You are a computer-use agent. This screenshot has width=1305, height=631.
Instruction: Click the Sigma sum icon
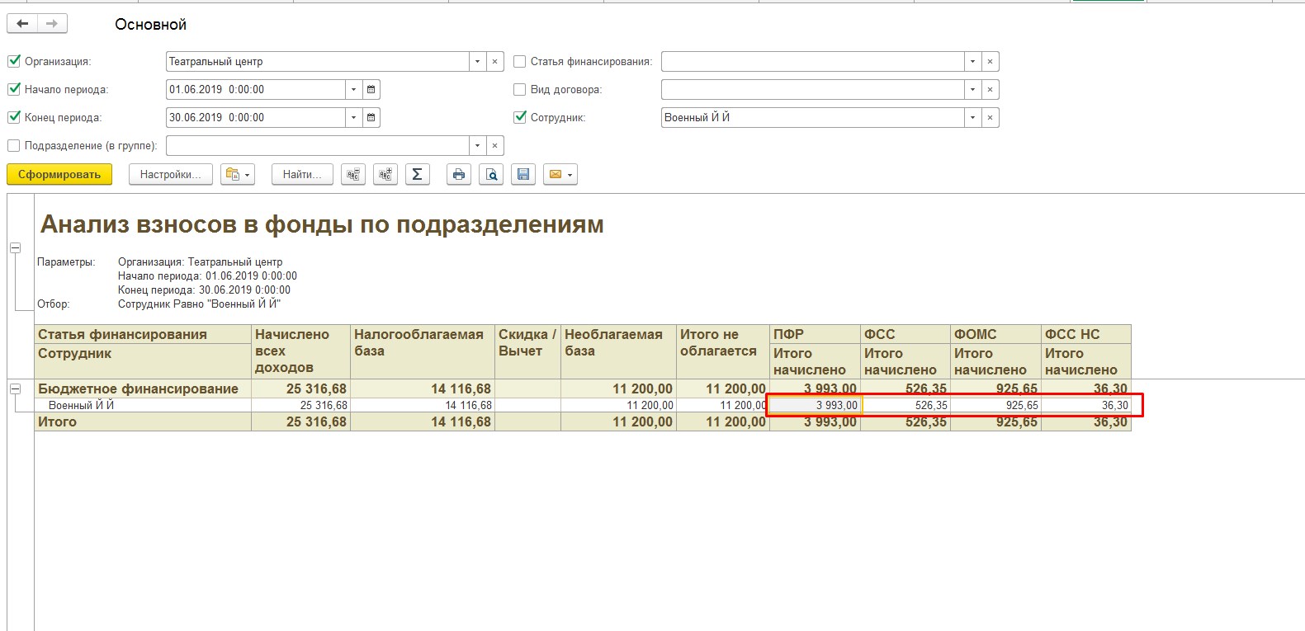tap(417, 174)
